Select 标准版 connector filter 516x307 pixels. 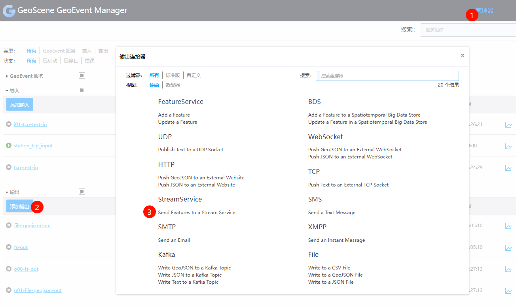(173, 75)
